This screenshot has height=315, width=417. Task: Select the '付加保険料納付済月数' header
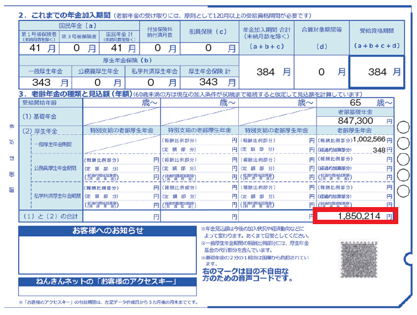(159, 32)
